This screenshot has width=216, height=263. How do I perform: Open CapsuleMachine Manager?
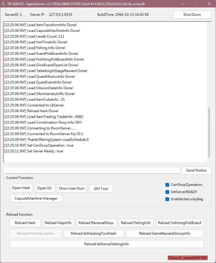click(x=36, y=198)
